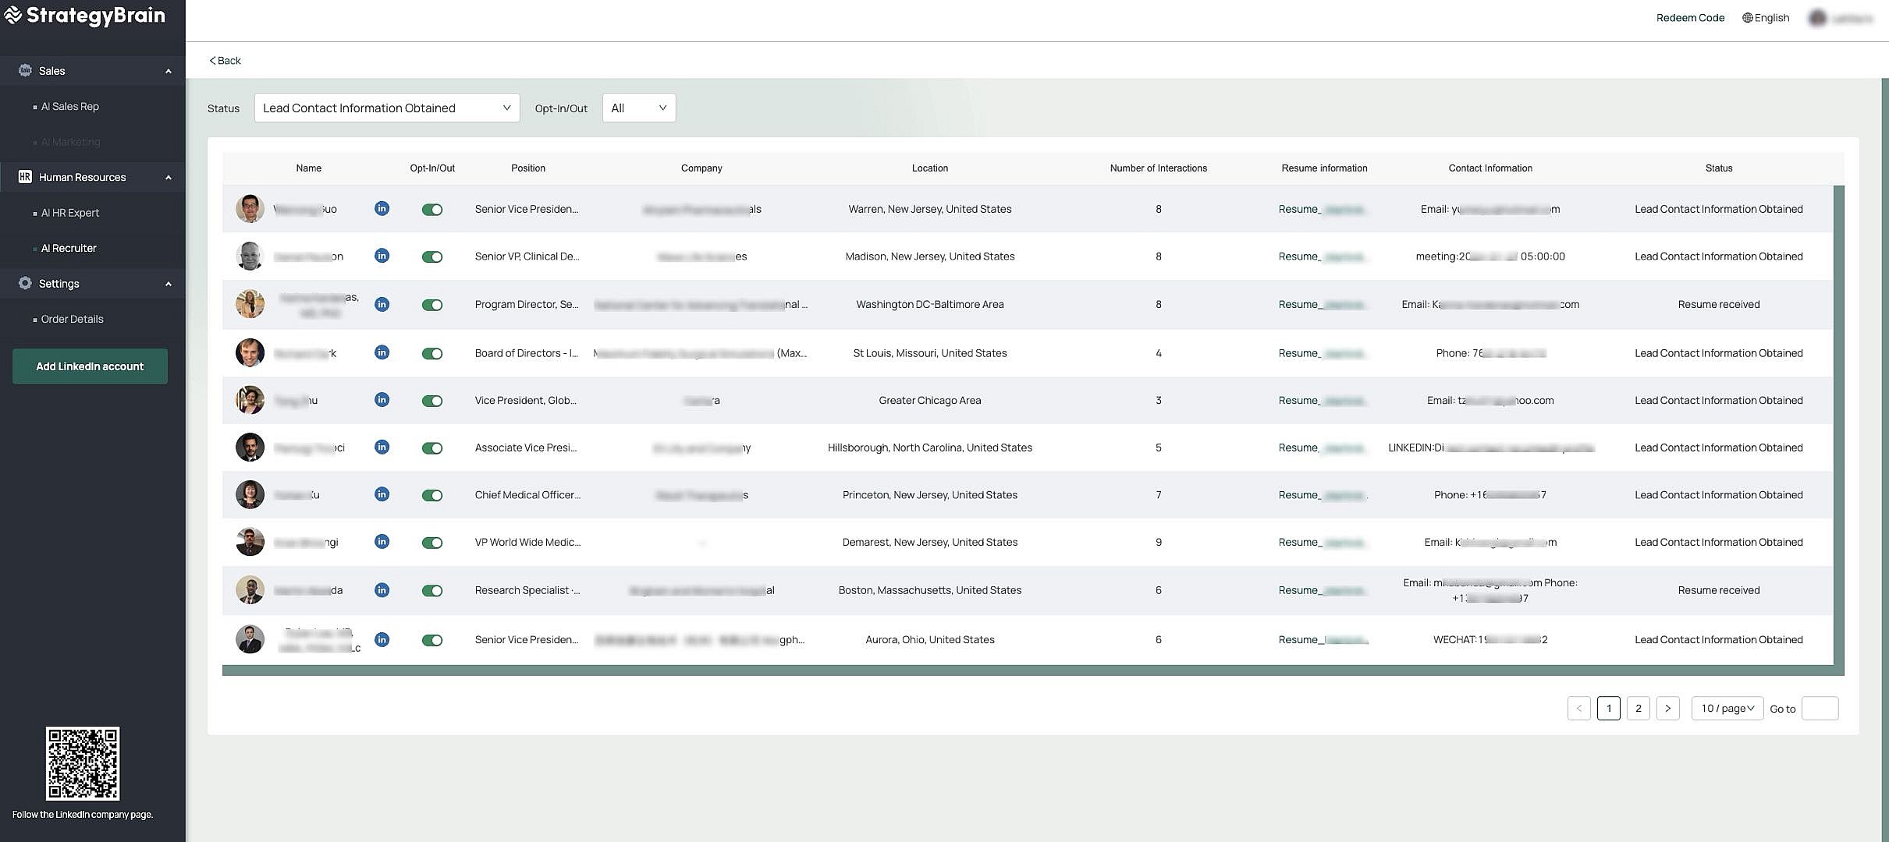The height and width of the screenshot is (842, 1889).
Task: Click the StrategyBrain logo
Action: tap(84, 16)
